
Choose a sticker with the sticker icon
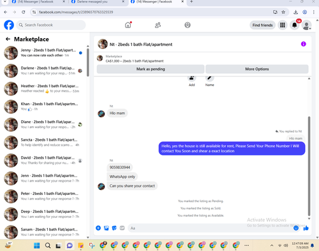[x=114, y=228]
